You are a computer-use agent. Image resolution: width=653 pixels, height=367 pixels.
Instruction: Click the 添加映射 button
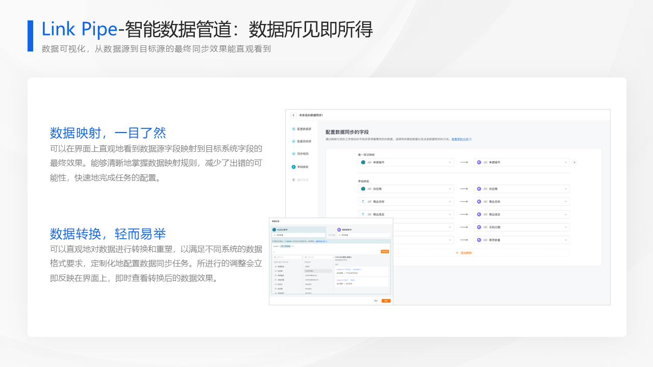click(x=463, y=253)
